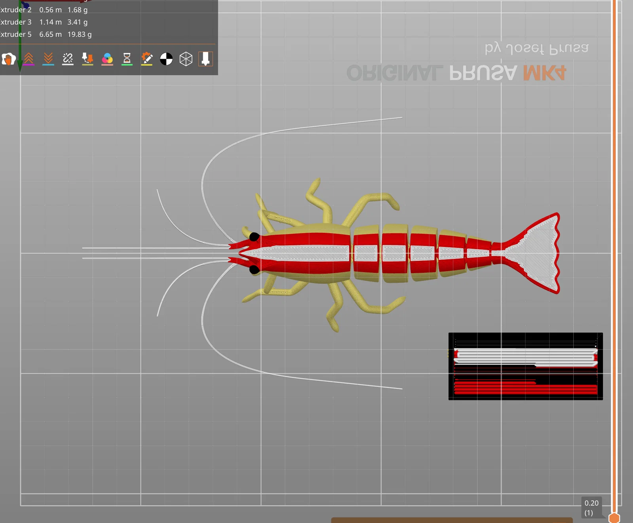633x523 pixels.
Task: Click the 0.56 m filament length value
Action: [51, 10]
